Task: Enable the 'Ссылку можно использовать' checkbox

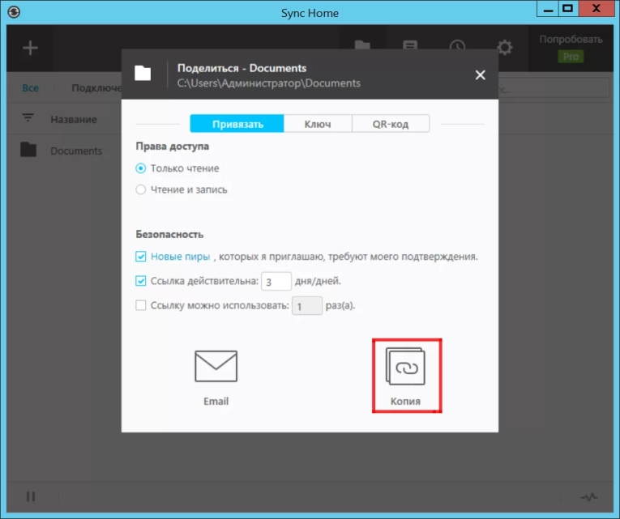Action: point(141,306)
